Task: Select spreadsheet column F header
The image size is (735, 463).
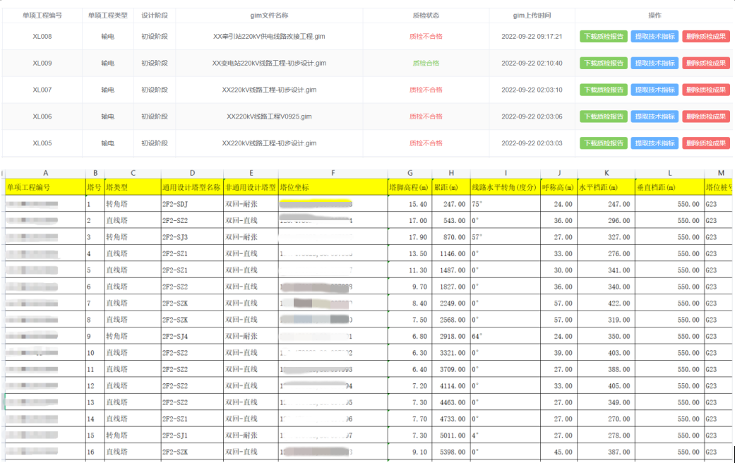Action: (333, 174)
